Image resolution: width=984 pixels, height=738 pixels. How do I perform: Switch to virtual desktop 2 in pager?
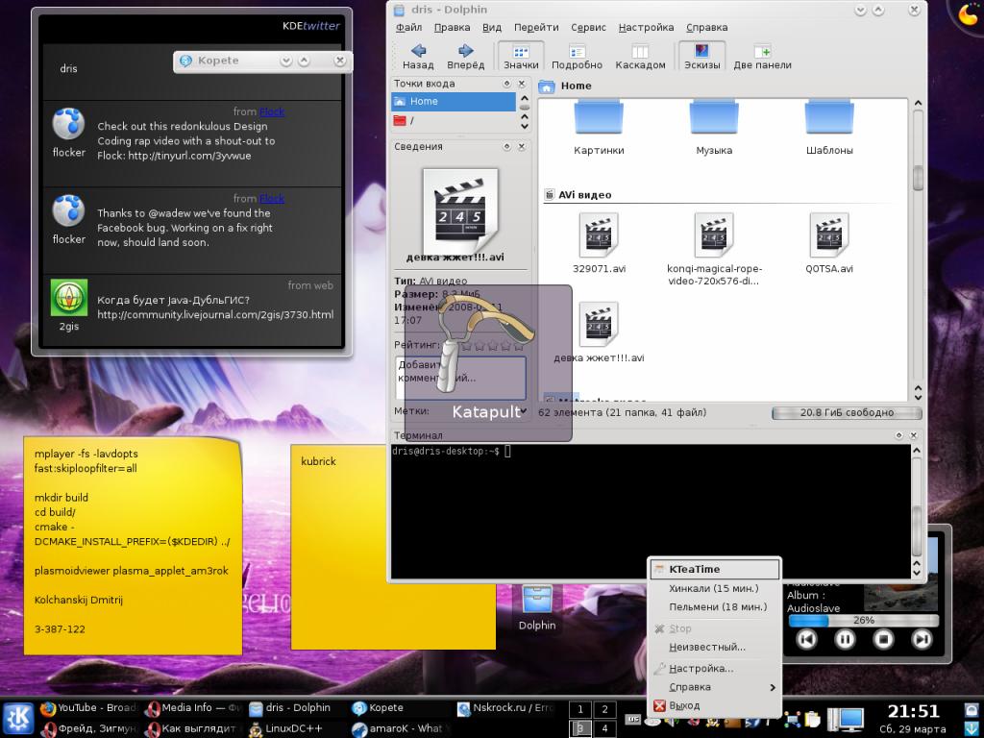pos(604,710)
